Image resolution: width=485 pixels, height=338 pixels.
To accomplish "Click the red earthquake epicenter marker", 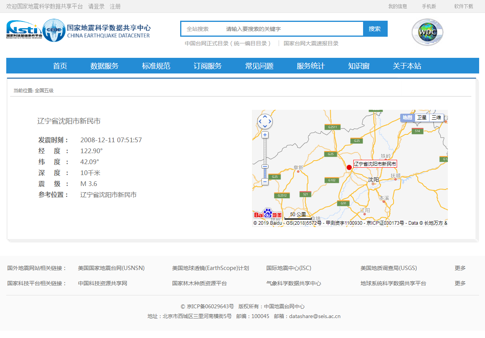I will coord(349,168).
